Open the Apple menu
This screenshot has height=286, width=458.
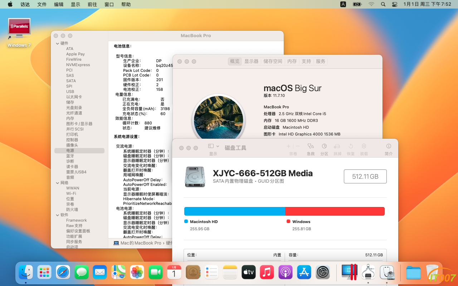point(10,4)
